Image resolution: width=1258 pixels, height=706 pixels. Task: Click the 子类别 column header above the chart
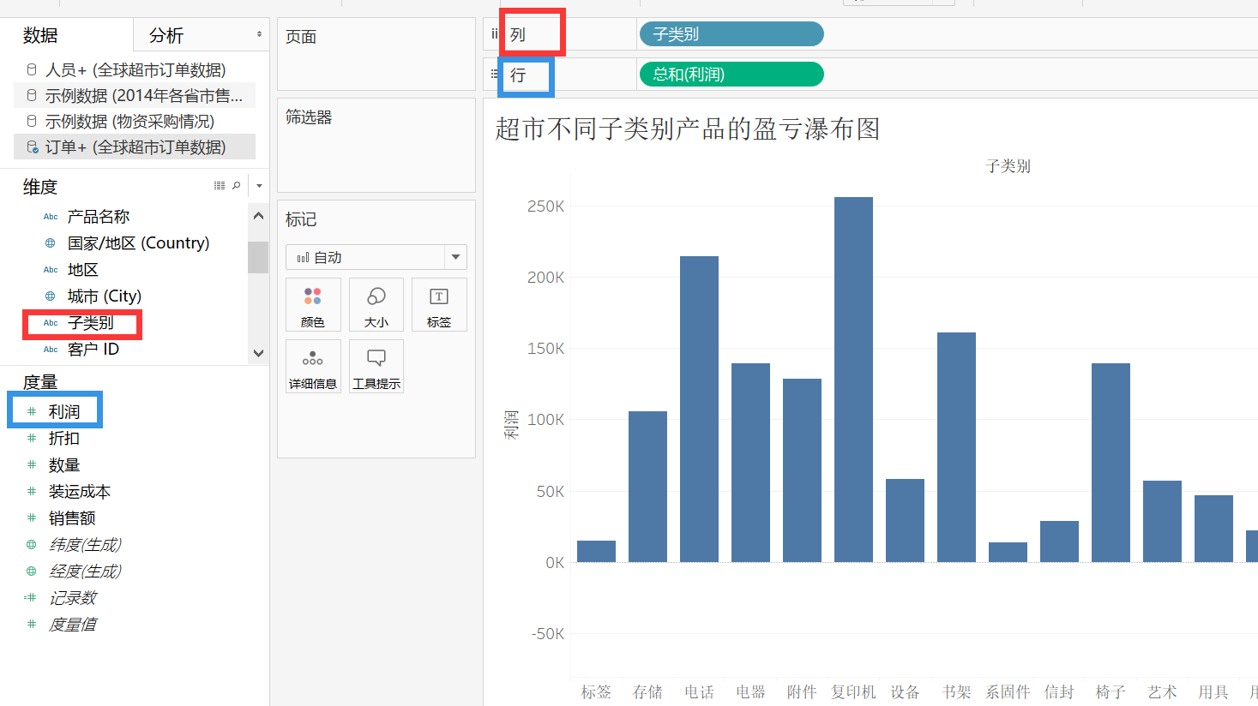point(1008,165)
